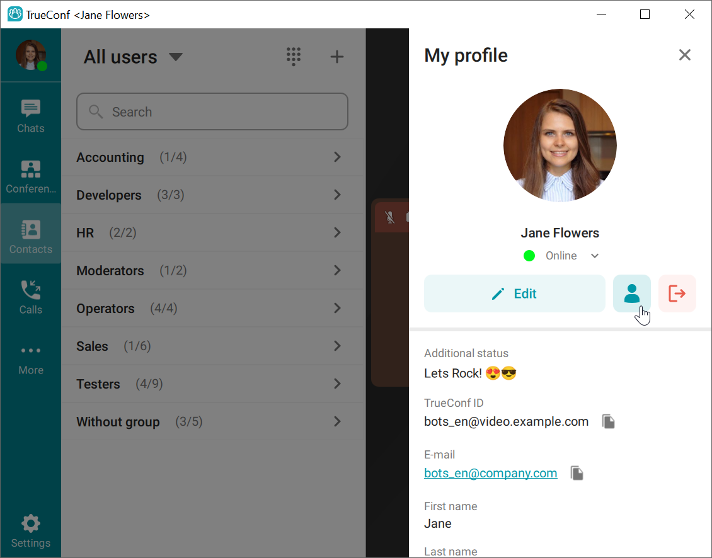This screenshot has height=558, width=712.
Task: Copy TrueConf ID with the copy icon
Action: pos(608,421)
